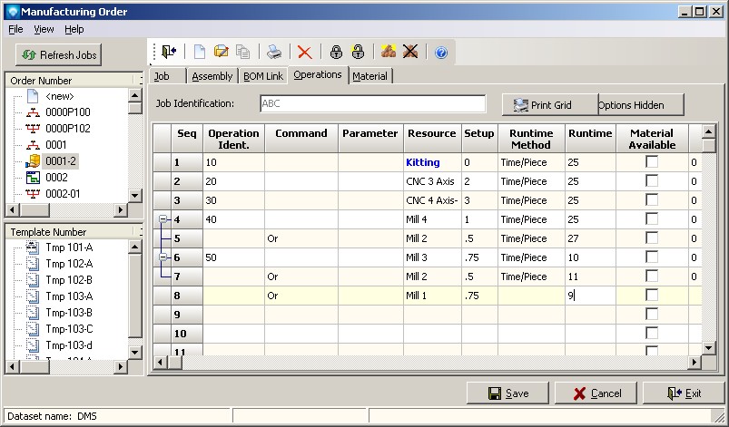Screen dimensions: 729x427
Task: Click the red X delete icon
Action: pyautogui.click(x=305, y=53)
